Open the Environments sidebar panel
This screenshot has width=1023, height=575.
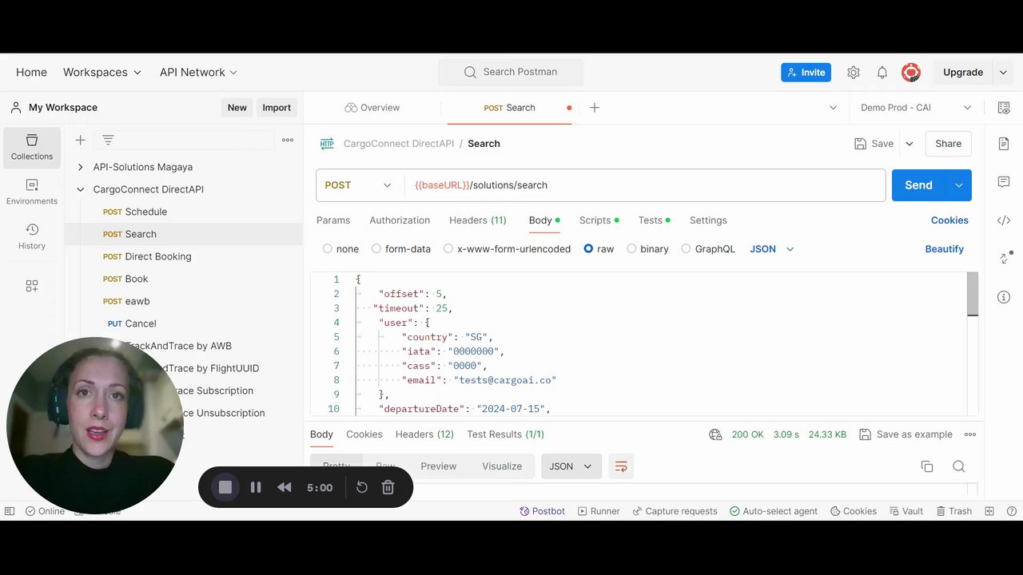click(32, 192)
